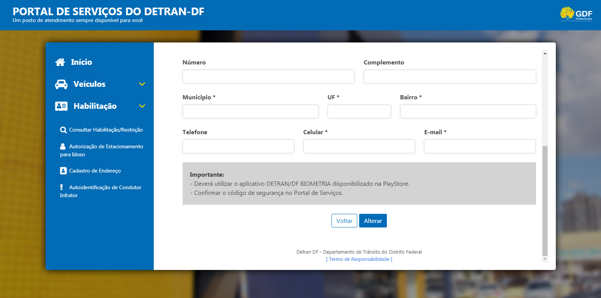Click the ID card icon for Habilitação
601x298 pixels.
pyautogui.click(x=61, y=106)
